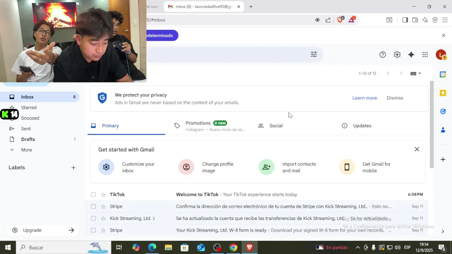This screenshot has height=254, width=452.
Task: Click the reader view icon in address bar
Action: (317, 20)
